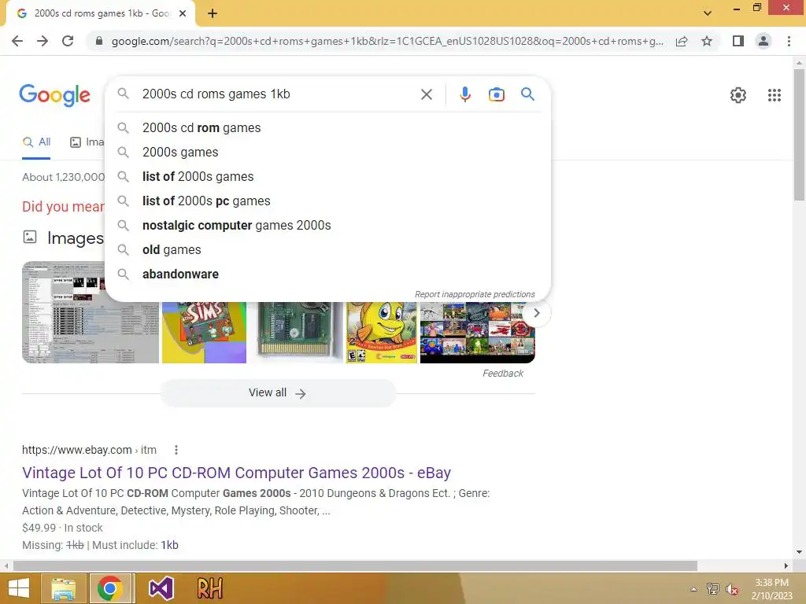806x604 pixels.
Task: Open 'Vintage Lot Of 10 PC CD-ROM' eBay result
Action: coord(236,473)
